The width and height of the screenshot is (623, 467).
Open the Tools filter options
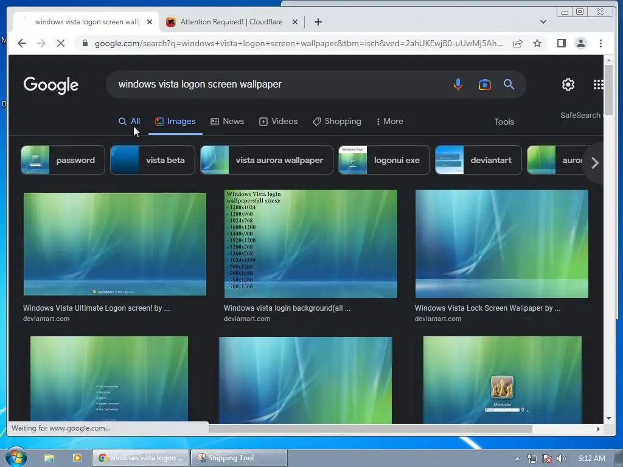[504, 122]
